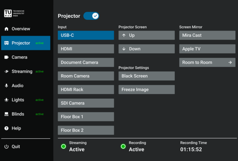The image size is (238, 161).
Task: Click the TU Wien logo
Action: click(14, 13)
